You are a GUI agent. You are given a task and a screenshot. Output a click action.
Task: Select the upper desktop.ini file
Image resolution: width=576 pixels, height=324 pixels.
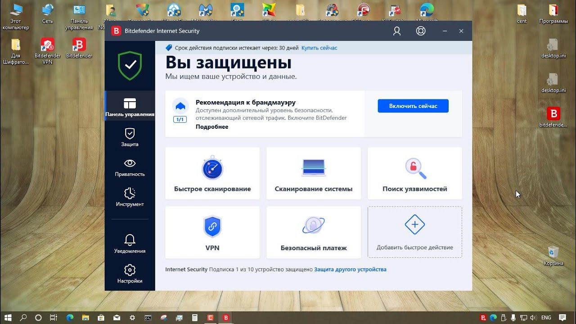pos(553,48)
